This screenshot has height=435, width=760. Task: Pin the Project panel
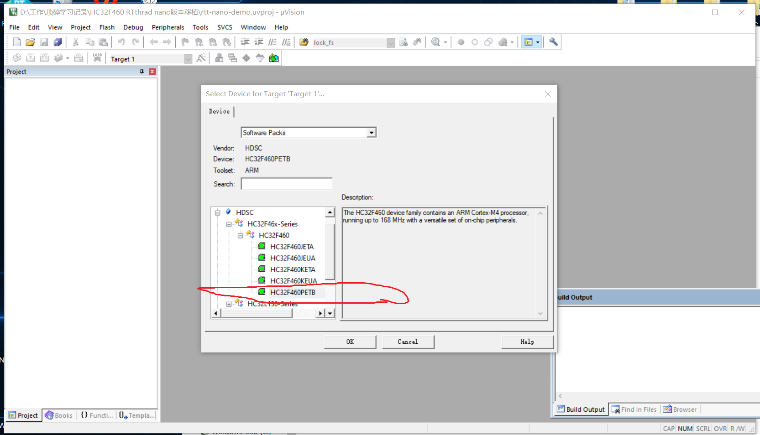142,72
